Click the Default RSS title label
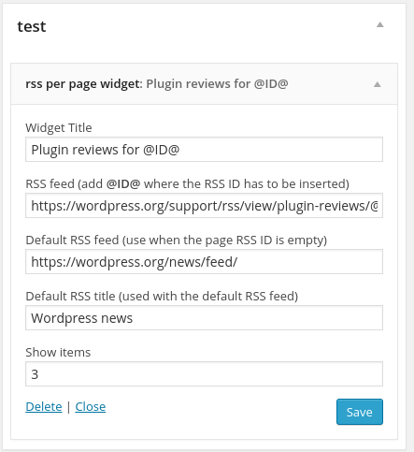The height and width of the screenshot is (452, 414). [x=162, y=297]
